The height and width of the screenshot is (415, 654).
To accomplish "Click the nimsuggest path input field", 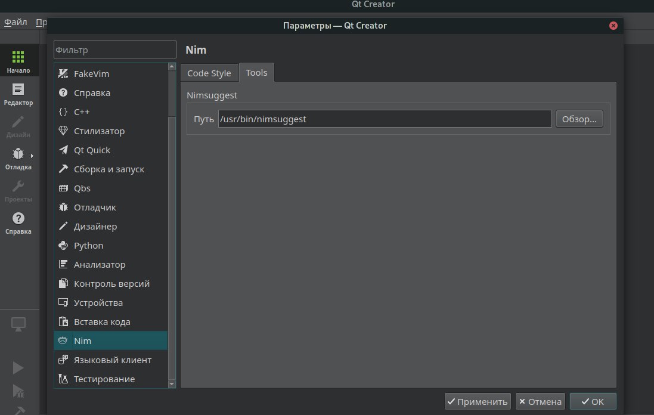I will tap(385, 119).
